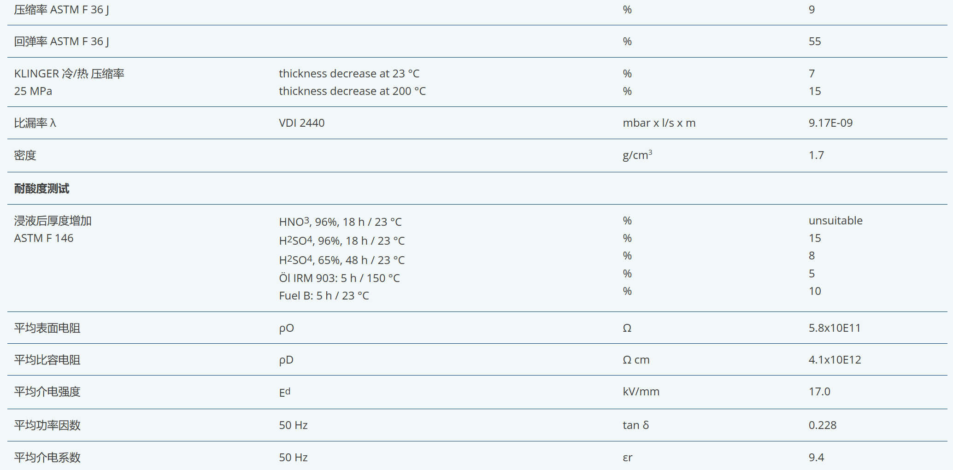
Task: Click the g/cm³ unit cell
Action: pos(637,155)
